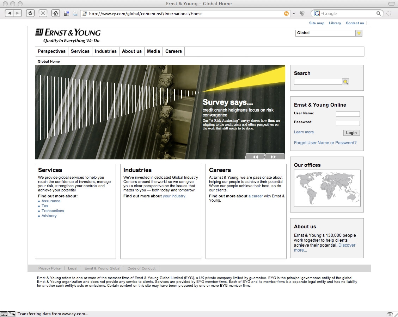Image resolution: width=398 pixels, height=317 pixels.
Task: Click the toolbar icon left of Google search
Action: pos(302,13)
